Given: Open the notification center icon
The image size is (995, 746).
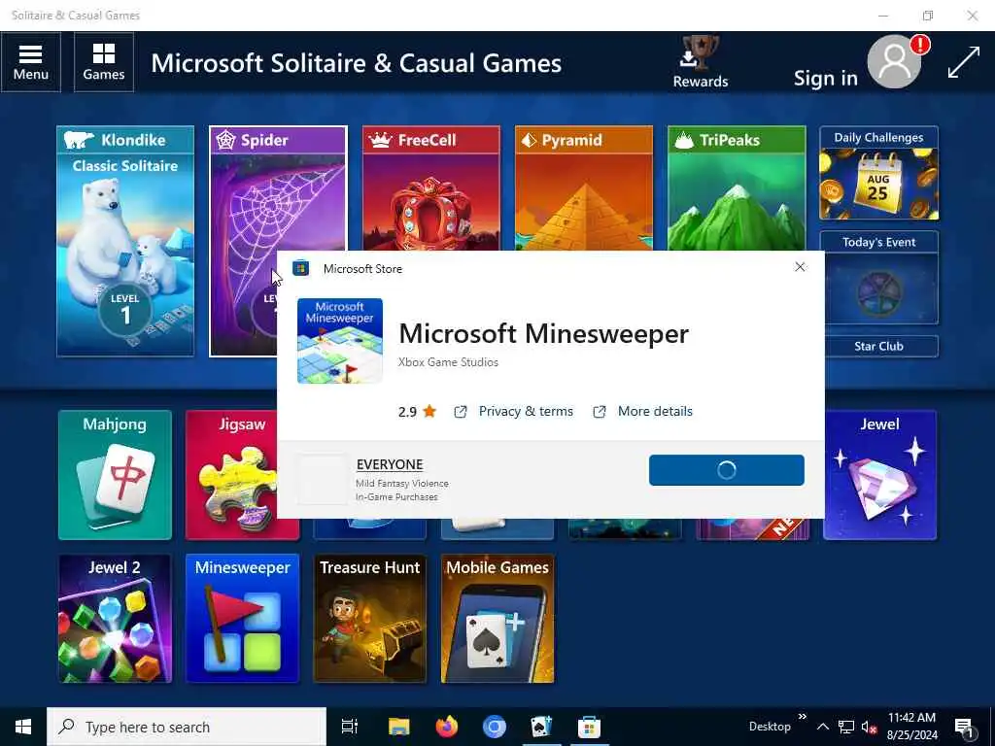Looking at the screenshot, I should [x=964, y=727].
